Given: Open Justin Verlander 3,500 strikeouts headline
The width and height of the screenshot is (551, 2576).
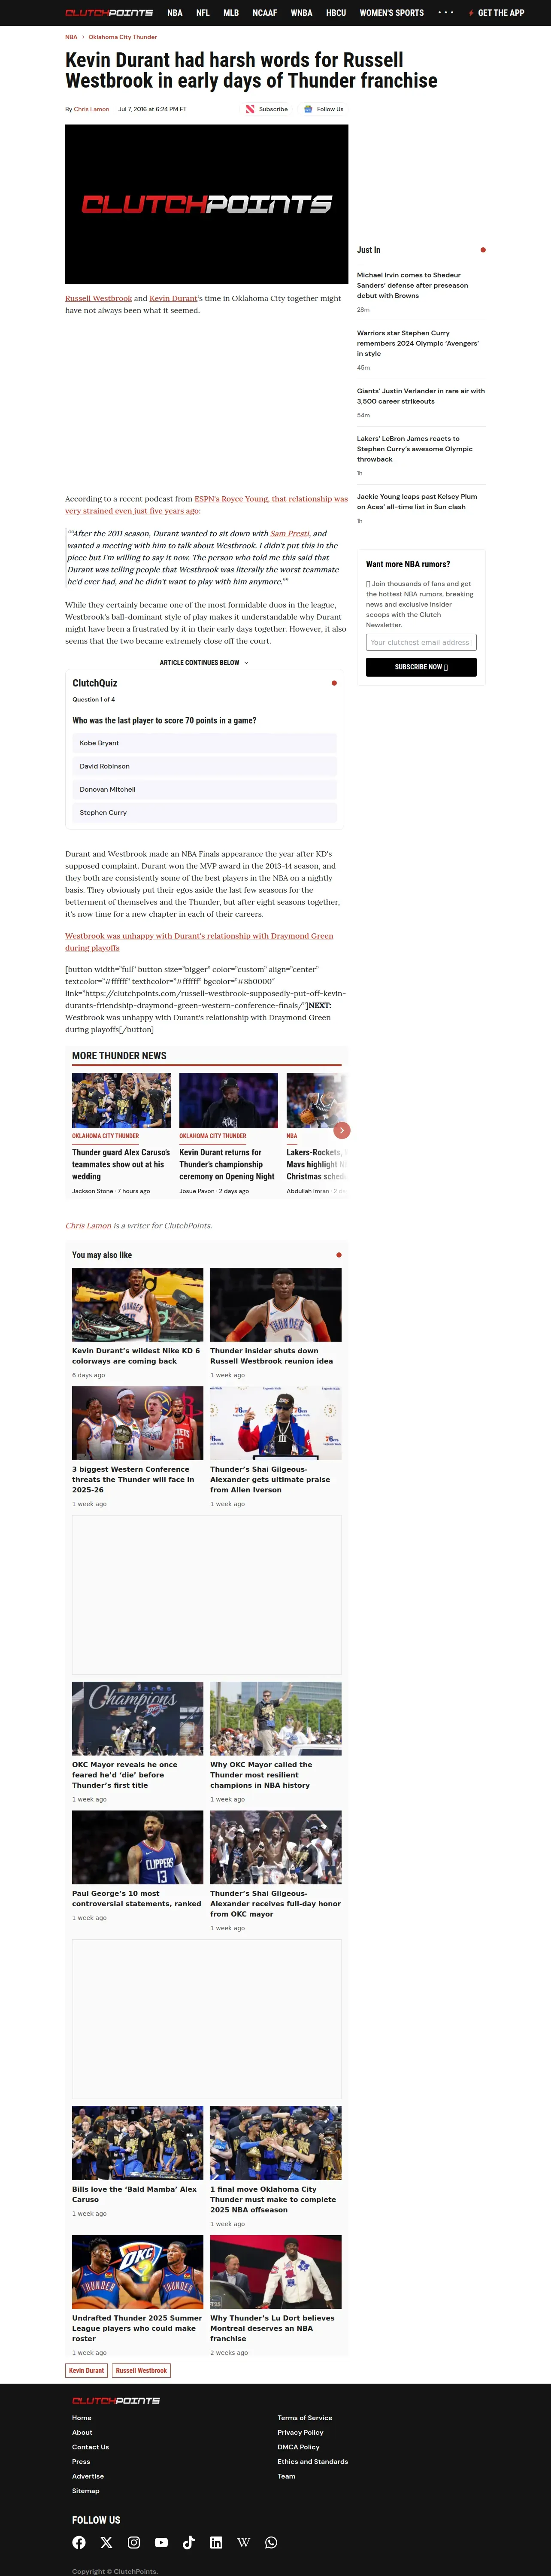Looking at the screenshot, I should [x=421, y=396].
